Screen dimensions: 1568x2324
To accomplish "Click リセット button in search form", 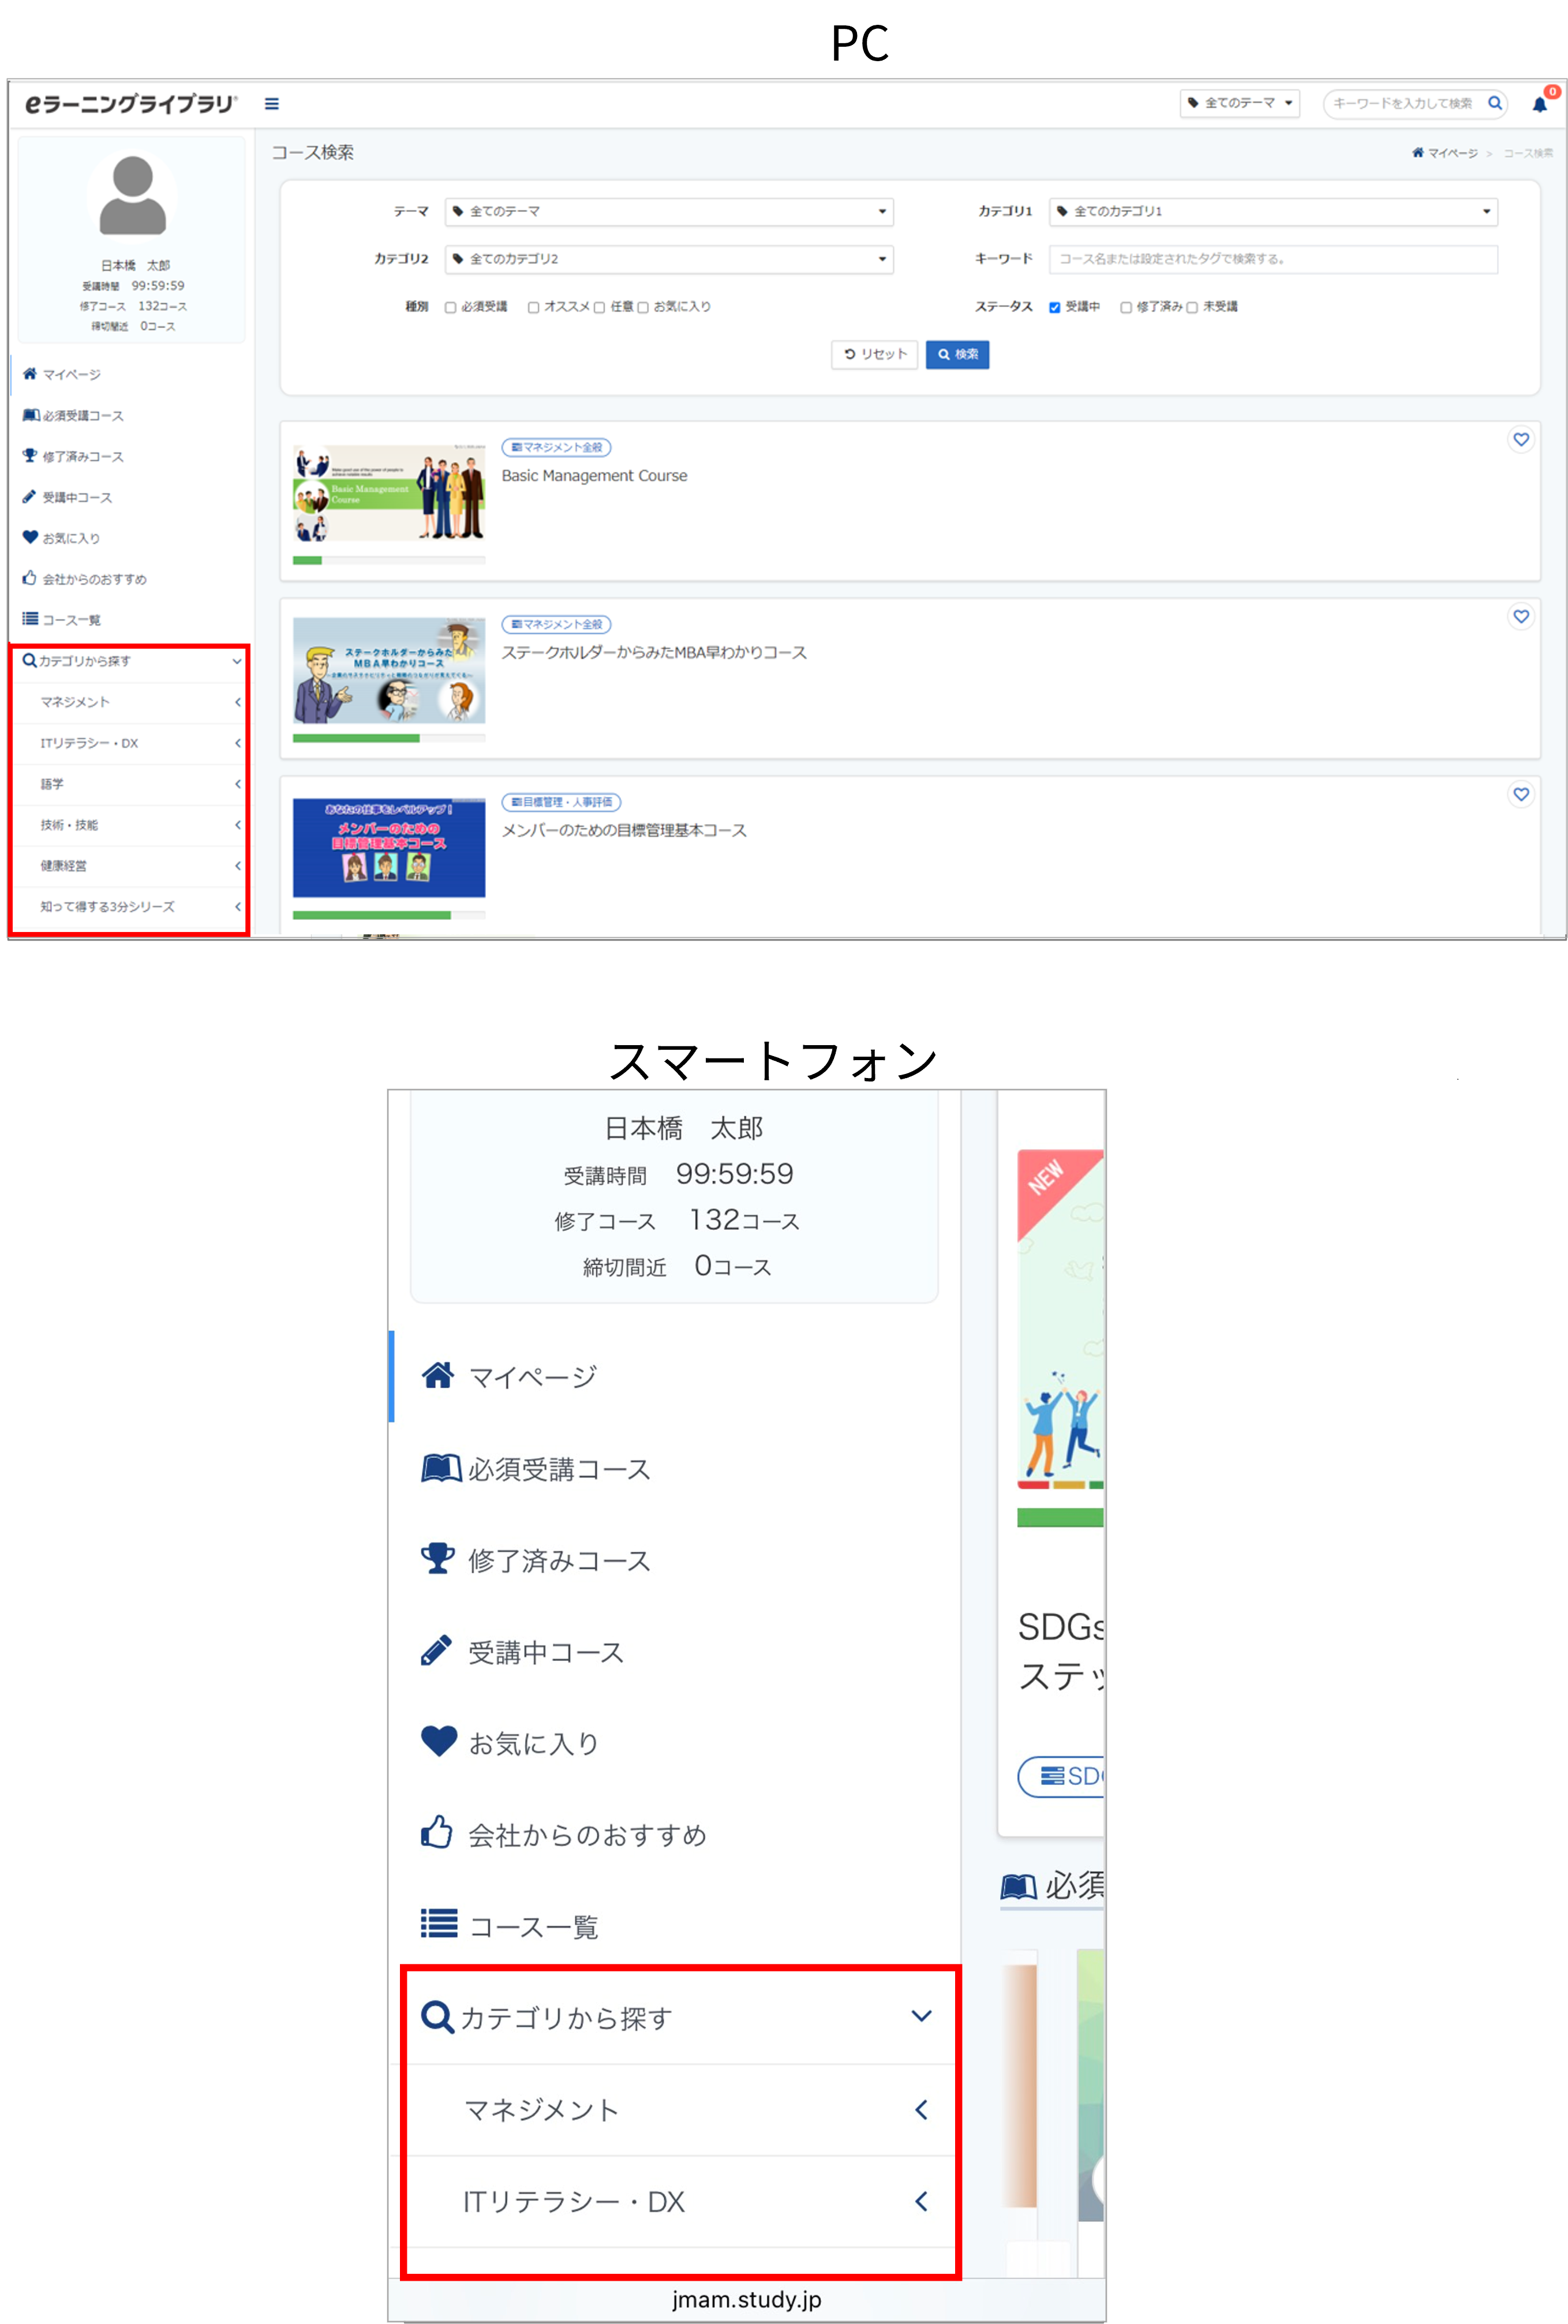I will tap(874, 355).
